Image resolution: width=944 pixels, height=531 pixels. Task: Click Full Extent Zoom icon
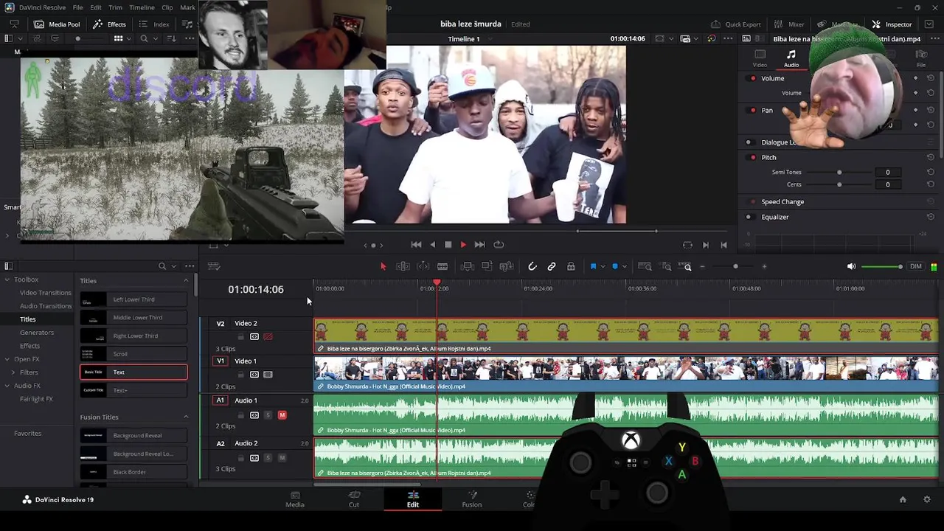coord(645,266)
